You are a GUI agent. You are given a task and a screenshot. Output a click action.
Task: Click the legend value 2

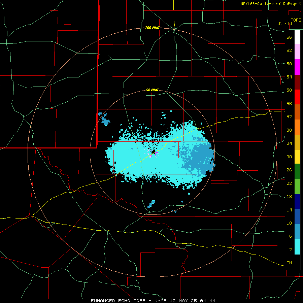pyautogui.click(x=291, y=250)
